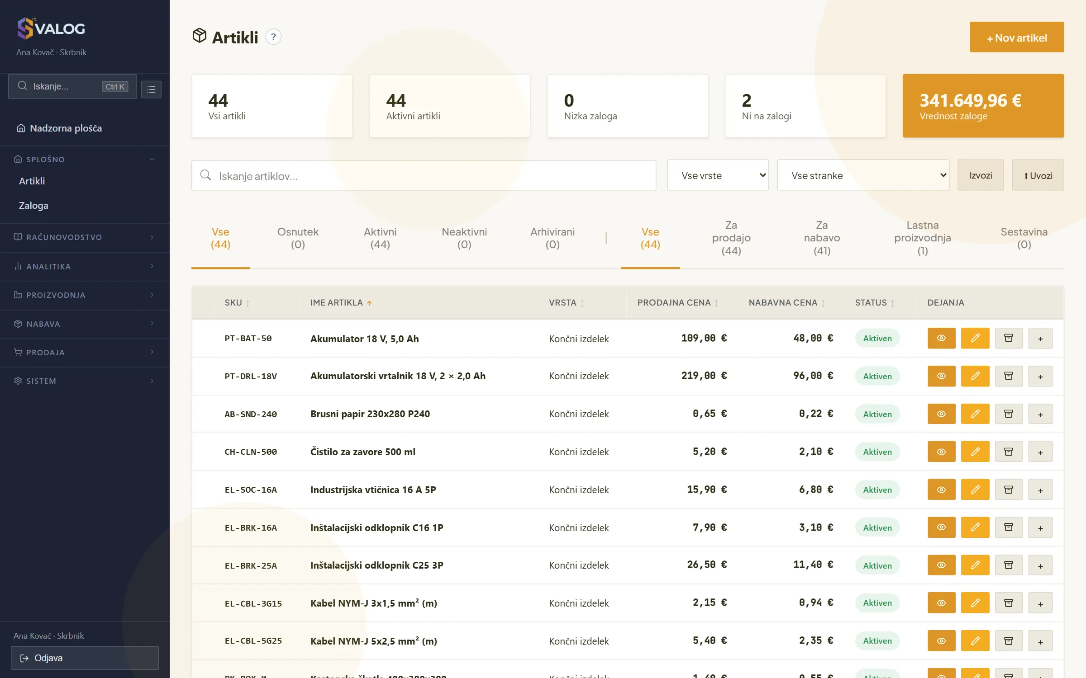
Task: Edit Inštalacijski odklopnik C16 1P
Action: point(975,527)
